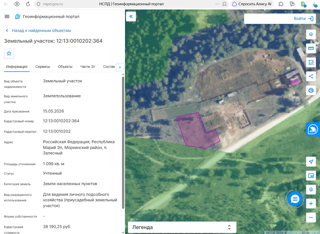Zoom out the map with minus button
Image resolution: width=320 pixels, height=234 pixels.
(x=311, y=218)
